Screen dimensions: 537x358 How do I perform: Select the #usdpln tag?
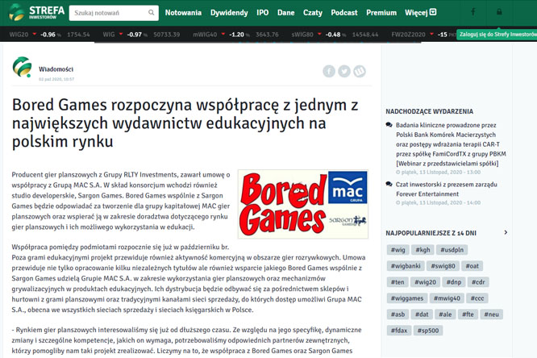(x=452, y=250)
